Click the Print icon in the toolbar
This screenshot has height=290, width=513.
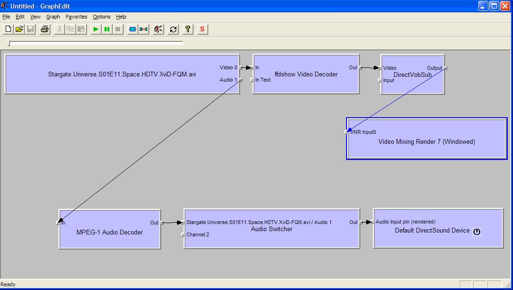coord(45,29)
